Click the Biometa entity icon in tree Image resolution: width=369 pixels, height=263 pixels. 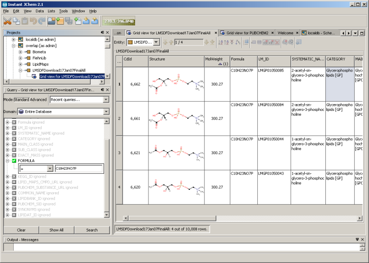(28, 52)
